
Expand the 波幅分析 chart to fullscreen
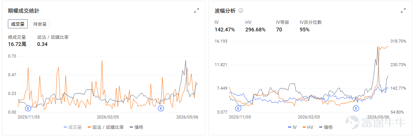(403, 10)
